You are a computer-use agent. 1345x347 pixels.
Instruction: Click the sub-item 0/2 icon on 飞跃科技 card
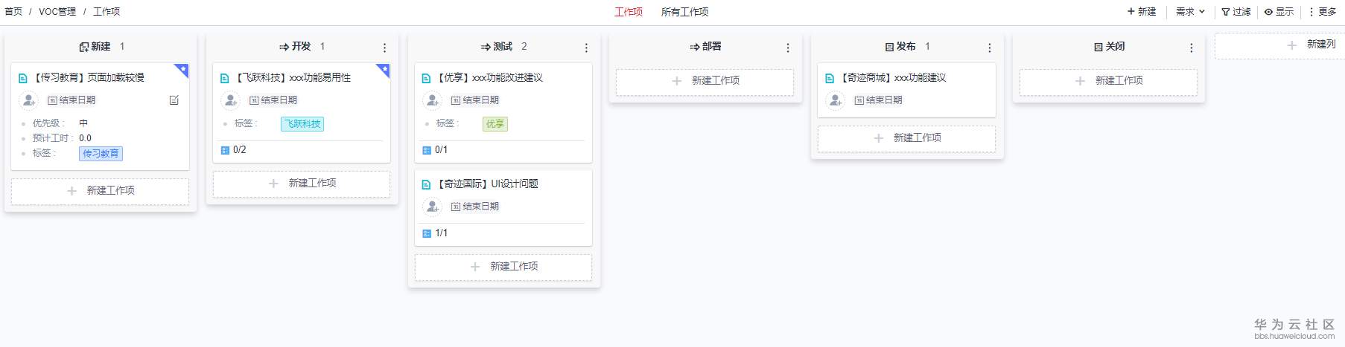click(226, 150)
